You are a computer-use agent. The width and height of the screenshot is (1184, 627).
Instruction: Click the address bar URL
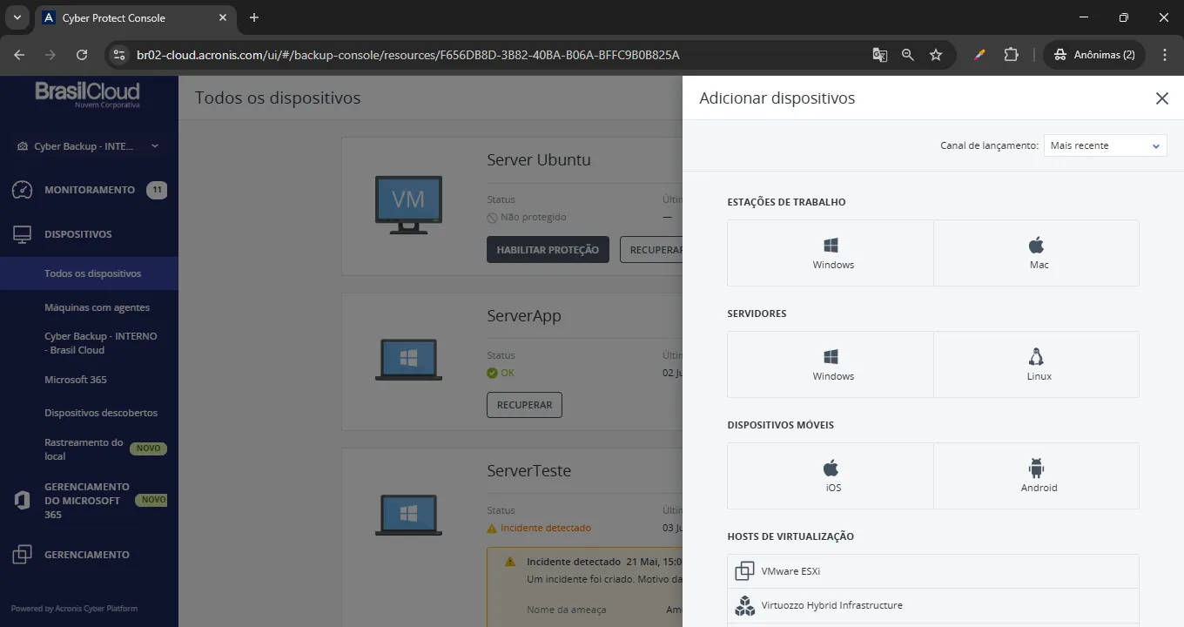coord(407,55)
